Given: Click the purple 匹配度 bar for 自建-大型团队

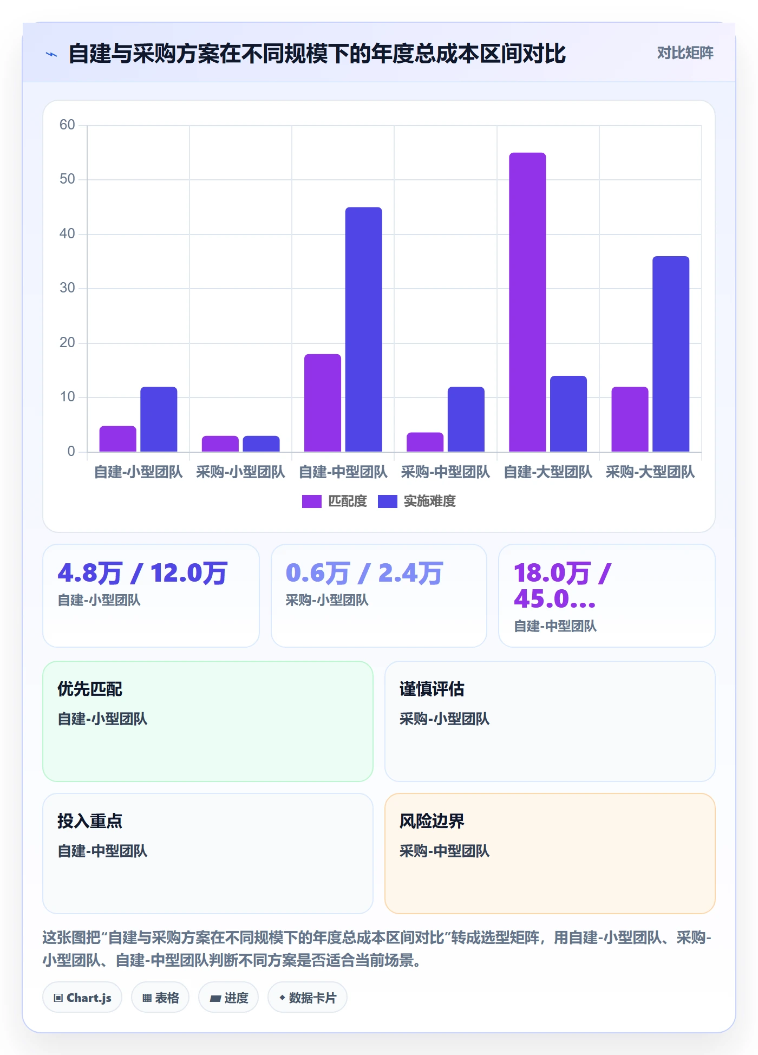Looking at the screenshot, I should pos(527,302).
